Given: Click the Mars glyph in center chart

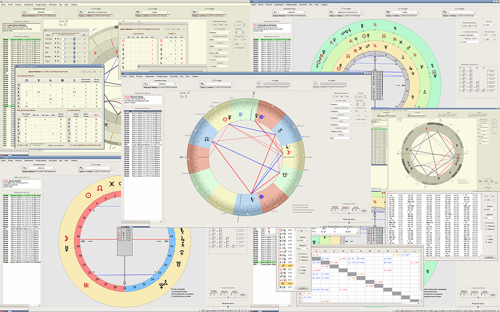Looking at the screenshot, I should click(x=280, y=131).
